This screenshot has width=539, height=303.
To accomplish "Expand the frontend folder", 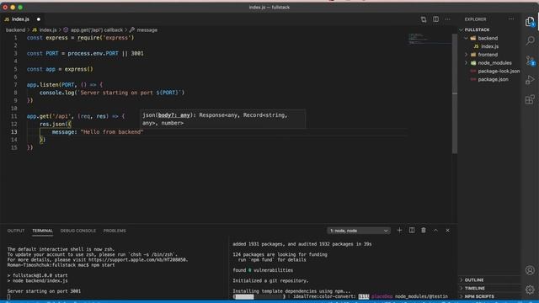I will click(466, 55).
